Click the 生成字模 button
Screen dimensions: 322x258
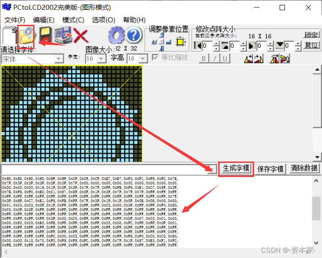[x=236, y=169]
